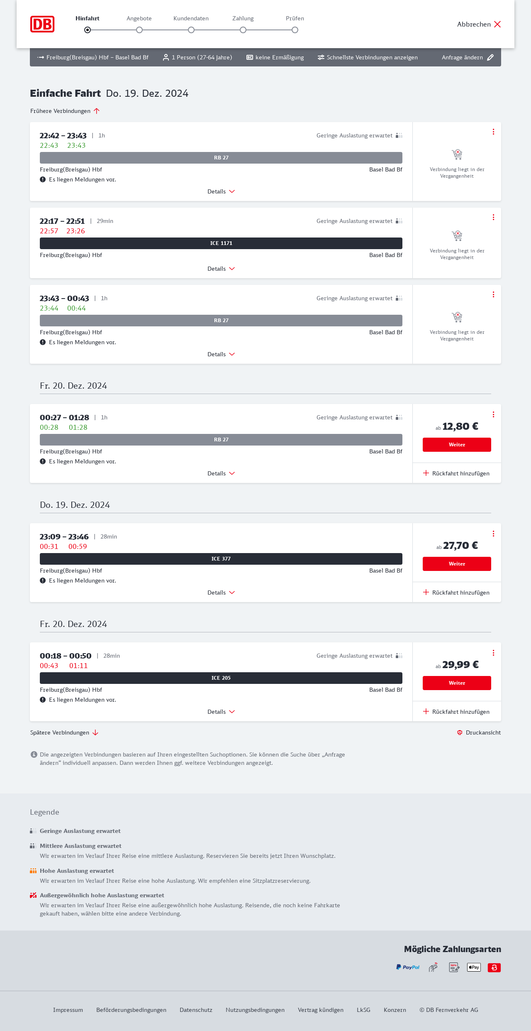Select the Zahlung step circle

(243, 30)
